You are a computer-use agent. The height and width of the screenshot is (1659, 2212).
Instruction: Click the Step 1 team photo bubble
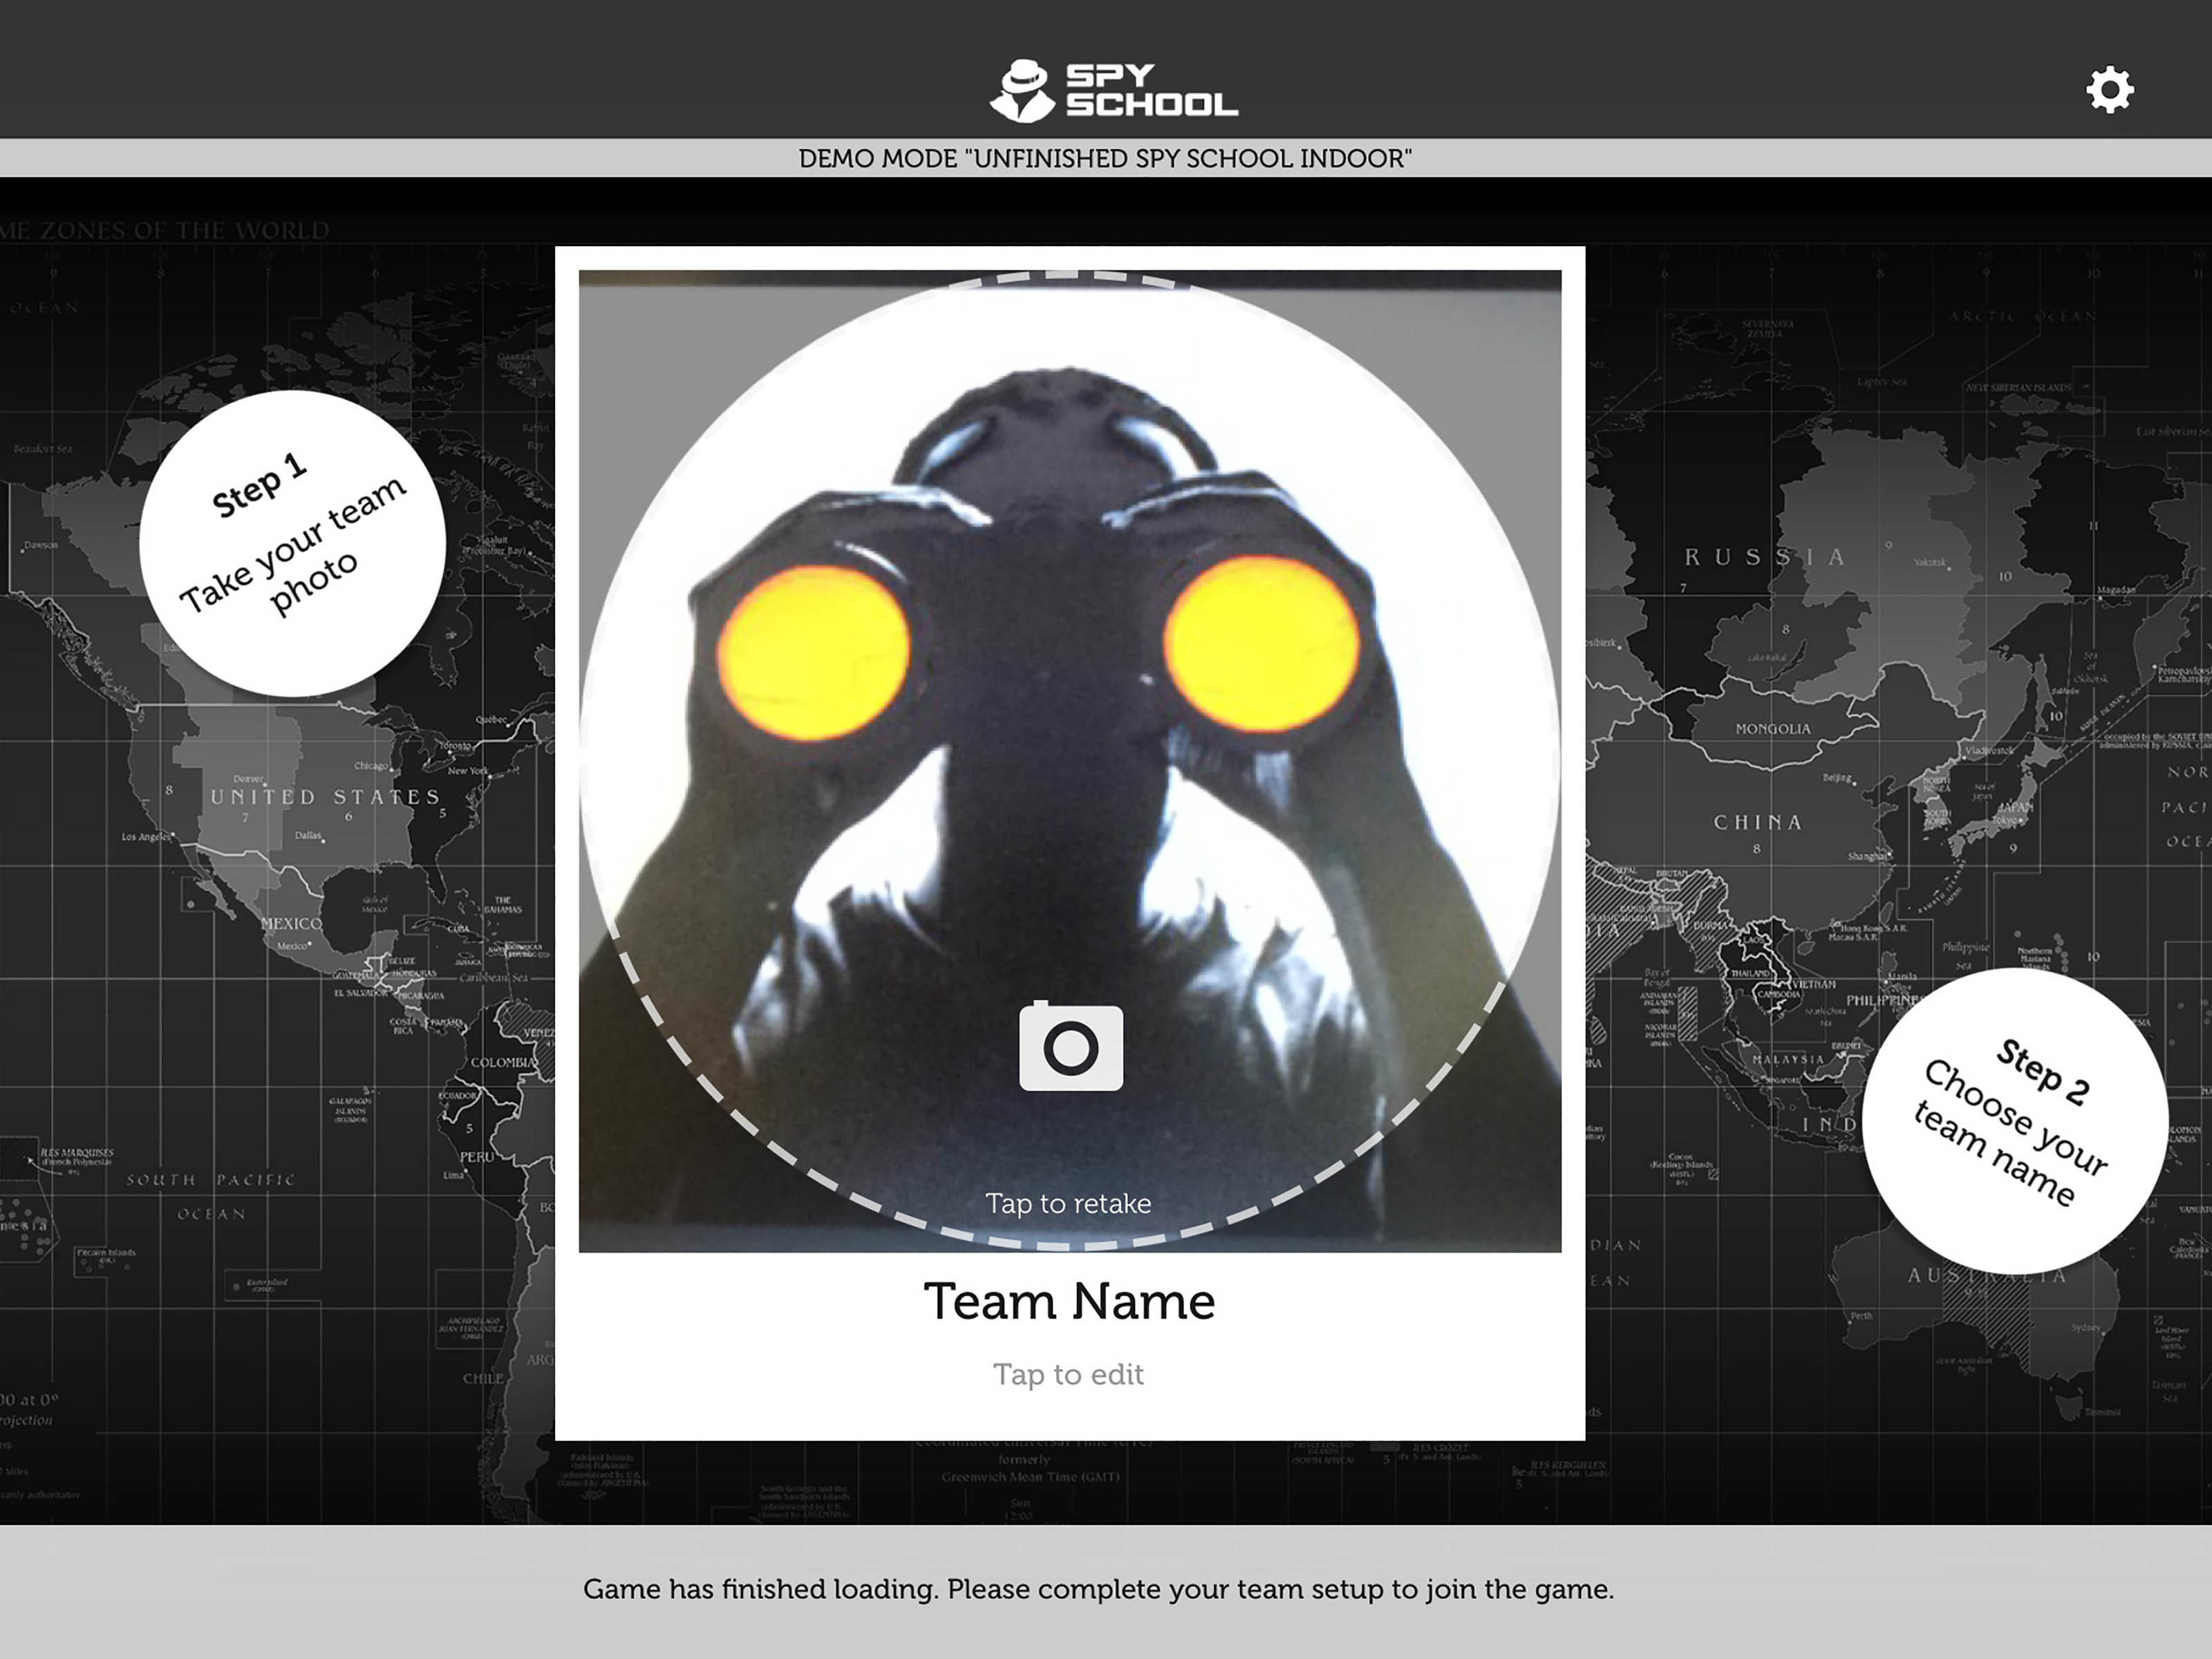coord(292,543)
